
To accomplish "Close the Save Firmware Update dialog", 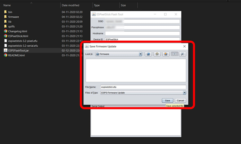I will click(184, 46).
